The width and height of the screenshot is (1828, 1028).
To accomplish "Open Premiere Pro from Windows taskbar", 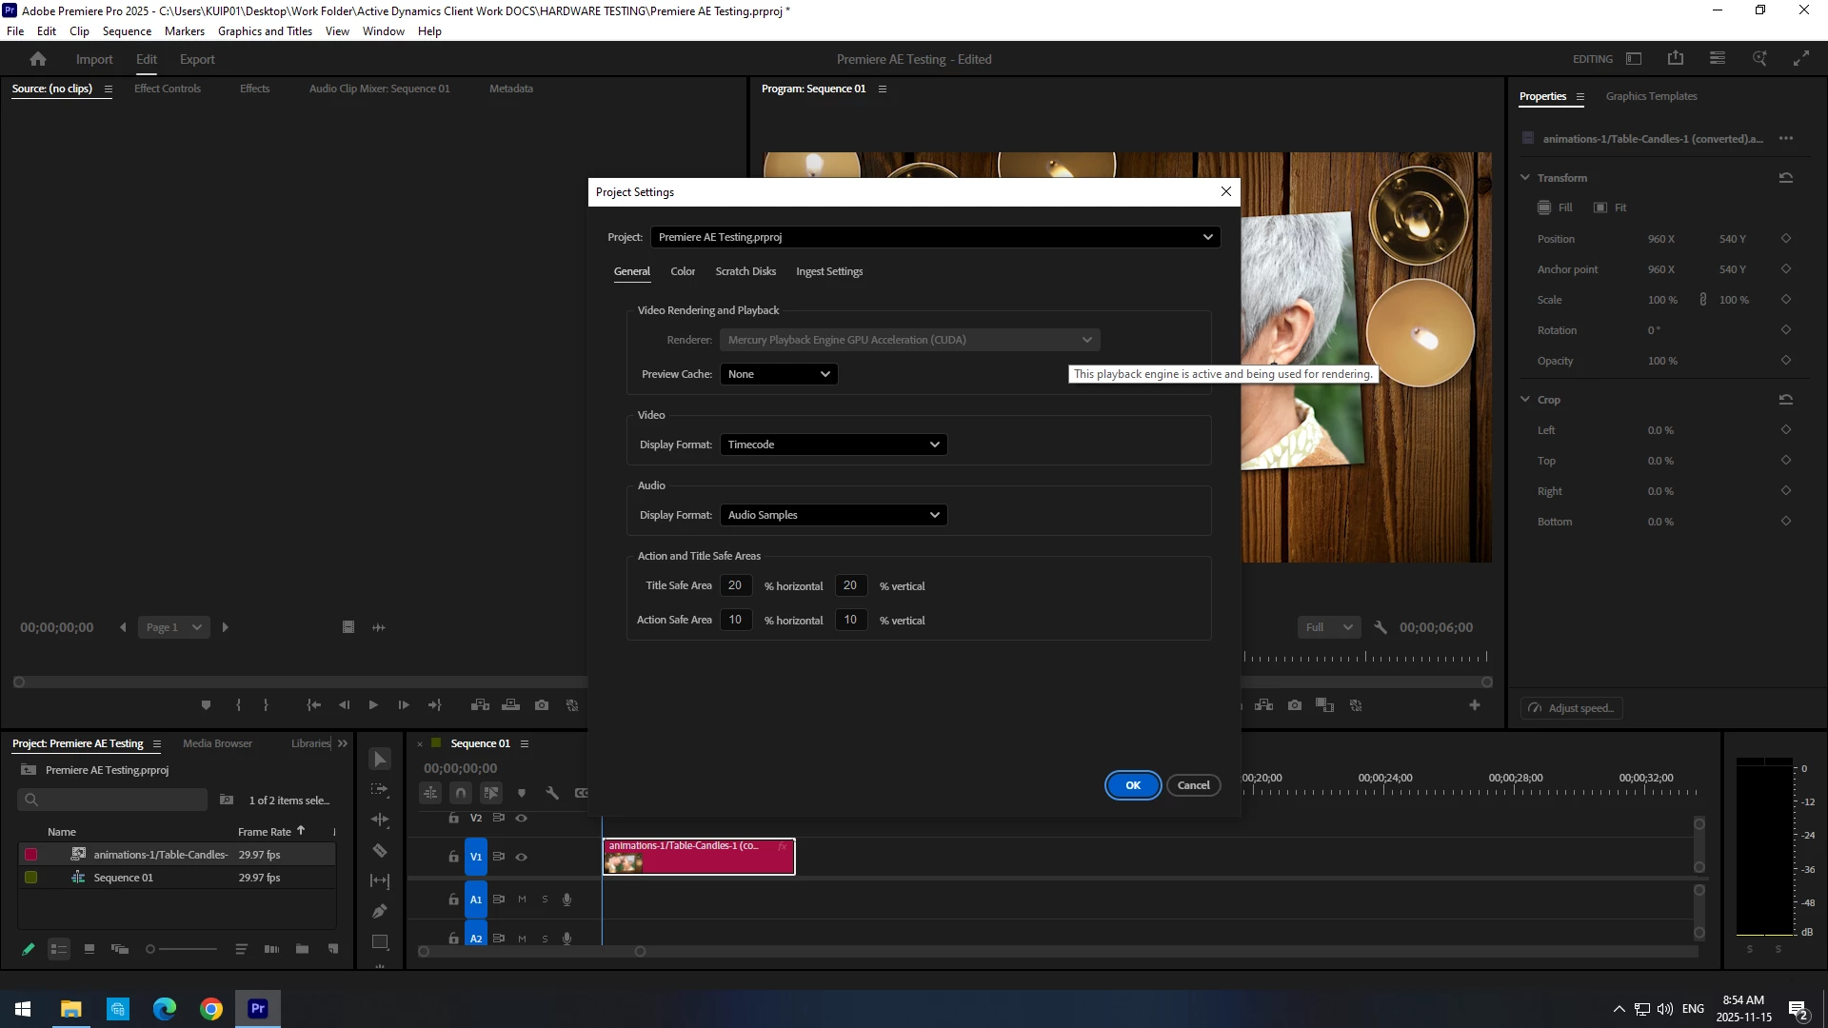I will (x=258, y=1009).
